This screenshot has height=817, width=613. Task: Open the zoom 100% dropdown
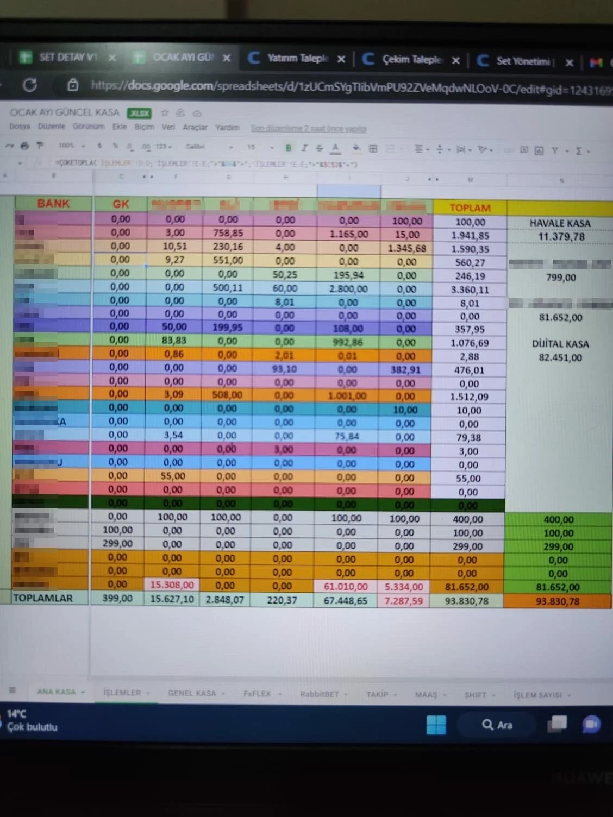pos(72,146)
